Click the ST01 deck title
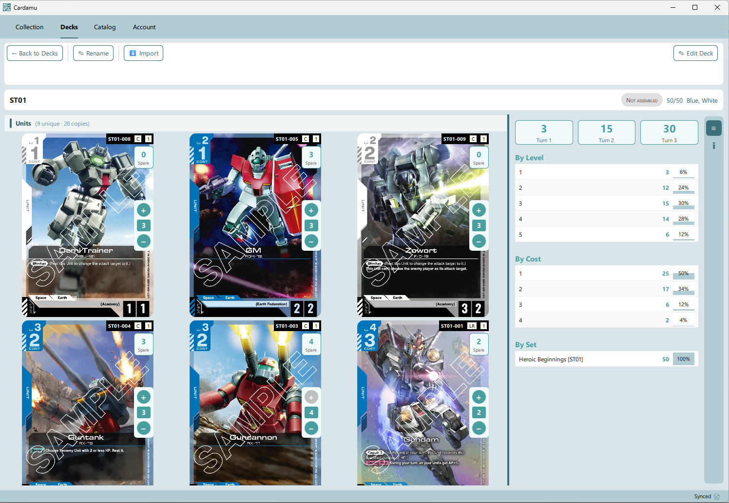The image size is (729, 503). coord(18,100)
